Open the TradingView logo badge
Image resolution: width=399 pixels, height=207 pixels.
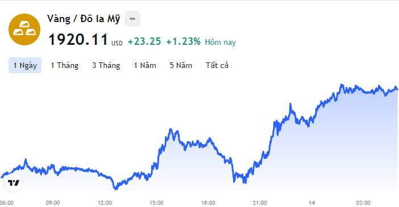pos(14,183)
